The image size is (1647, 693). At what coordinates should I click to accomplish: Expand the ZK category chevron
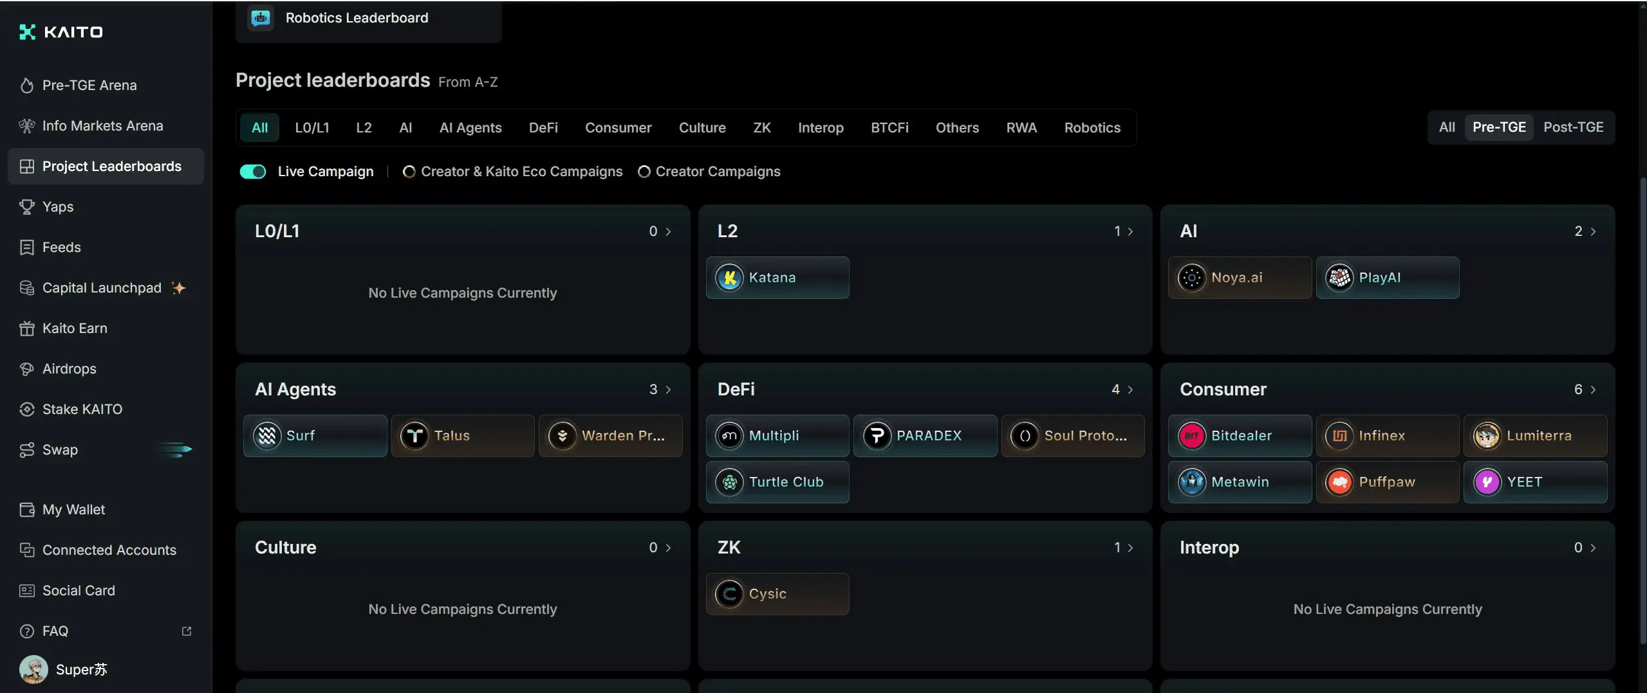[1130, 548]
